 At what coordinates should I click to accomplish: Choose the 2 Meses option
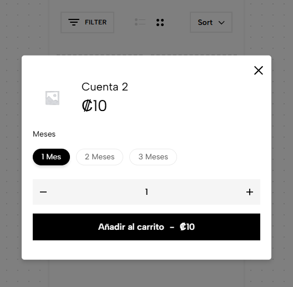(x=99, y=157)
